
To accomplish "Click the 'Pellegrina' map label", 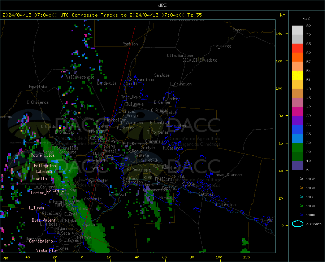I will [45, 166].
